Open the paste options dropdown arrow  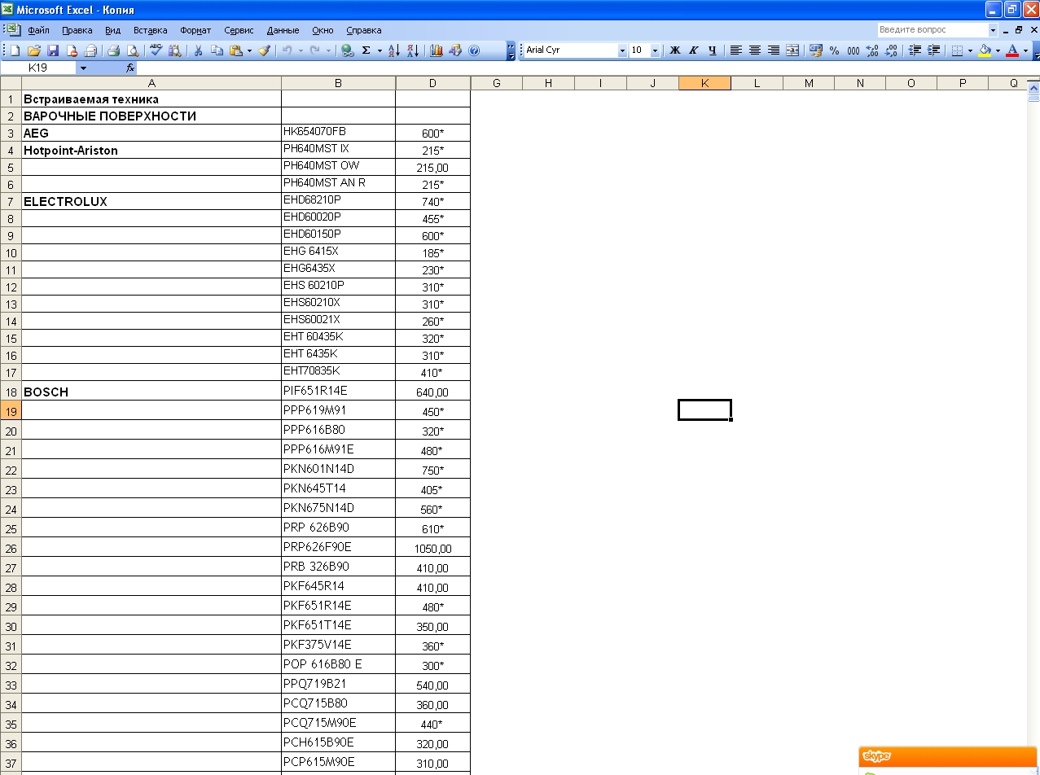(249, 50)
